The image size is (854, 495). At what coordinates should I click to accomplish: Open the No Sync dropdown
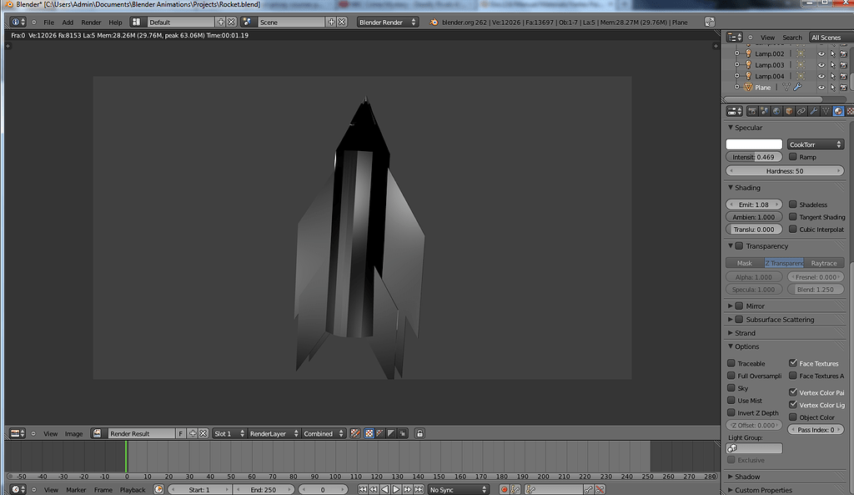(x=458, y=489)
